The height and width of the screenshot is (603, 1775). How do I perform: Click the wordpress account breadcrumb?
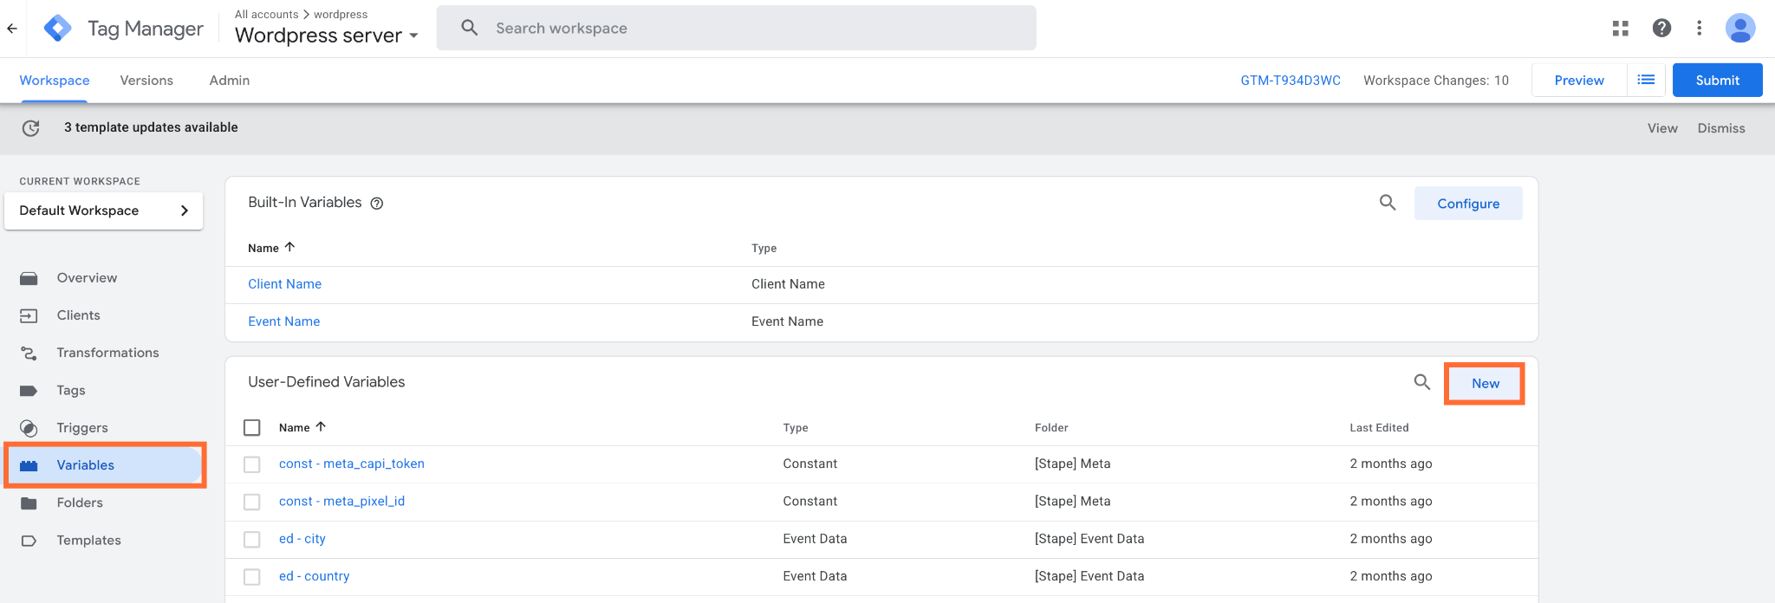pyautogui.click(x=341, y=14)
